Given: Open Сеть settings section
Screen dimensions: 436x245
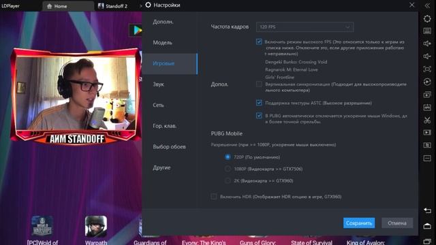Looking at the screenshot, I should (x=170, y=105).
